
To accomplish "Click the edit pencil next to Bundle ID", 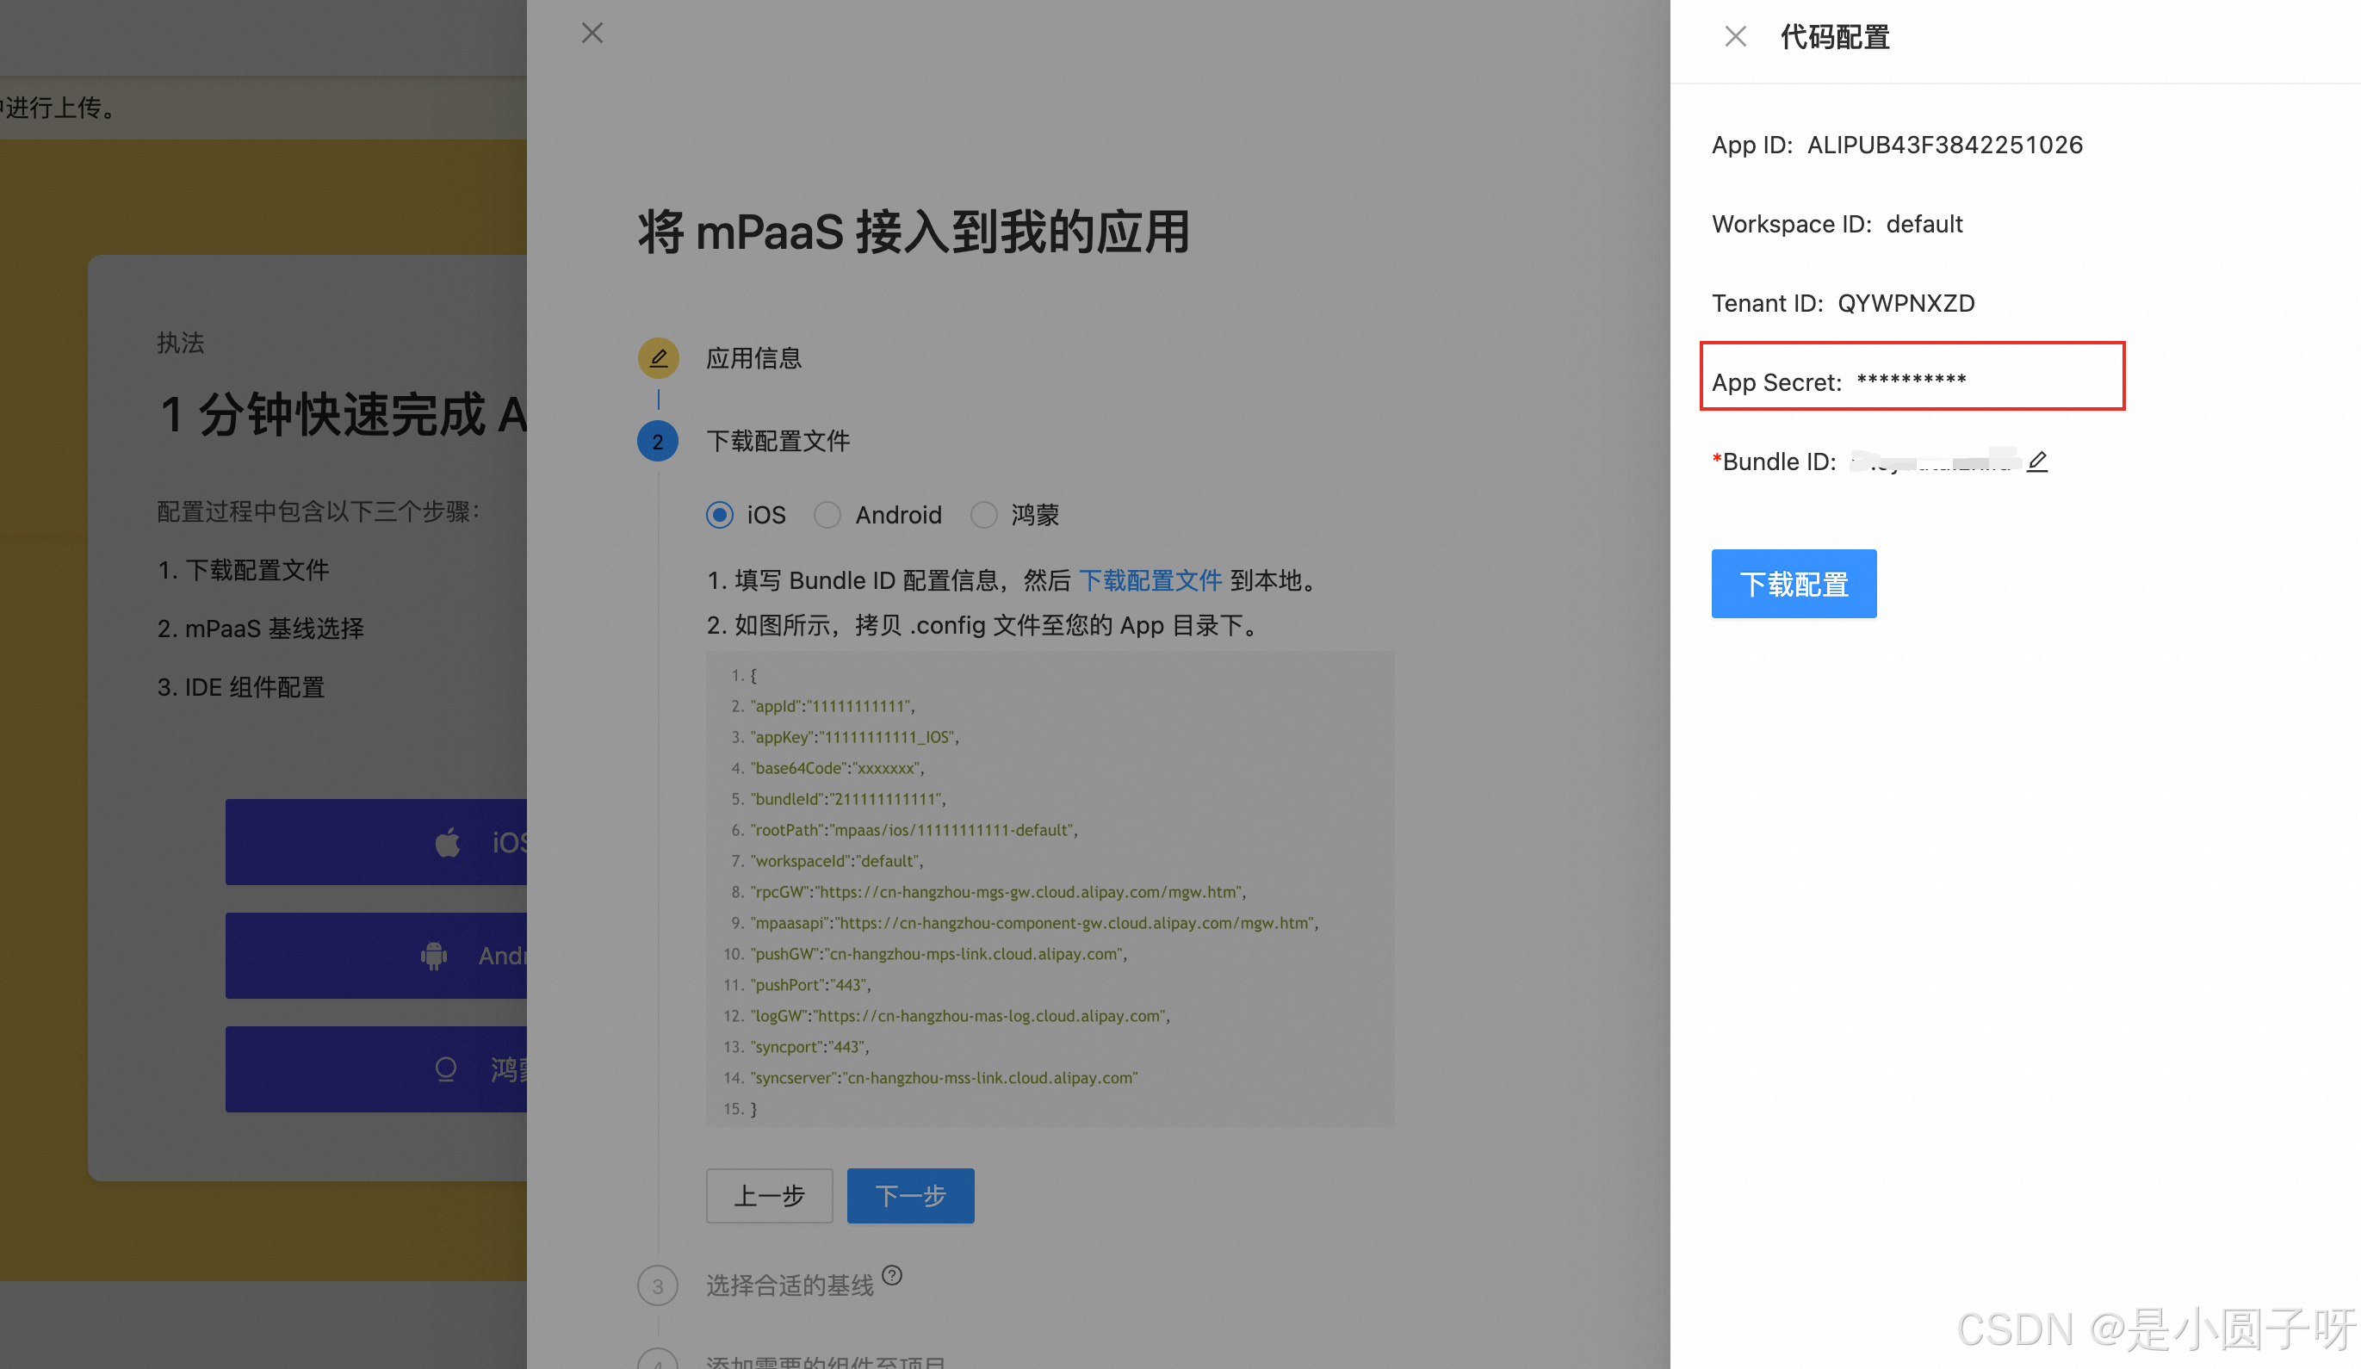I will coord(2039,461).
